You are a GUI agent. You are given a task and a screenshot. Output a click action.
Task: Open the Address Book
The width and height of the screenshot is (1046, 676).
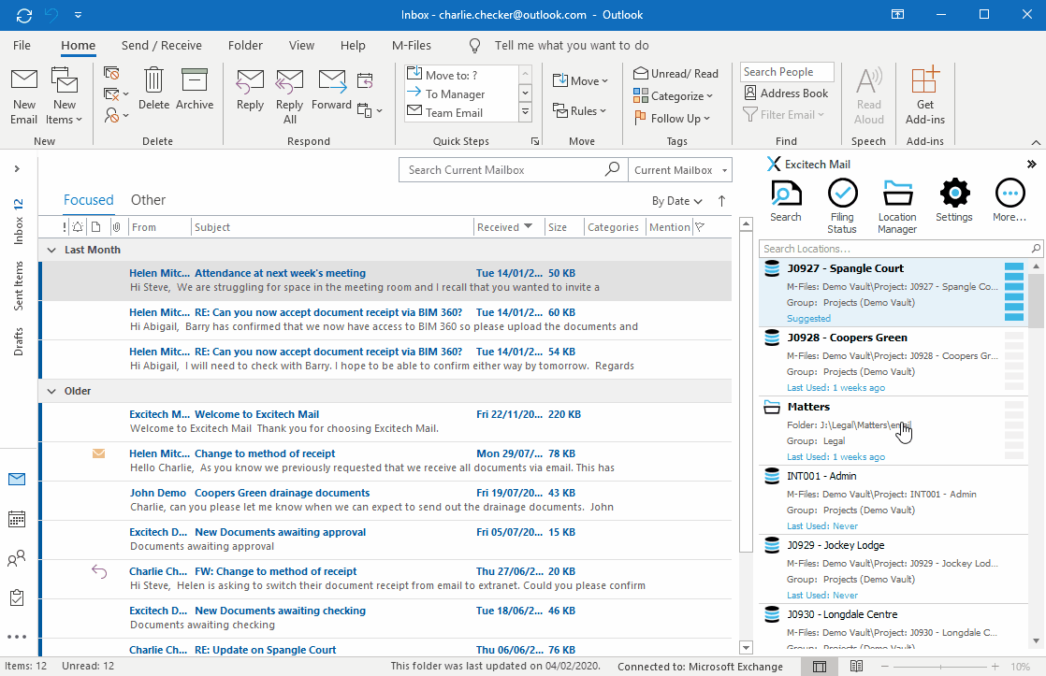(787, 93)
